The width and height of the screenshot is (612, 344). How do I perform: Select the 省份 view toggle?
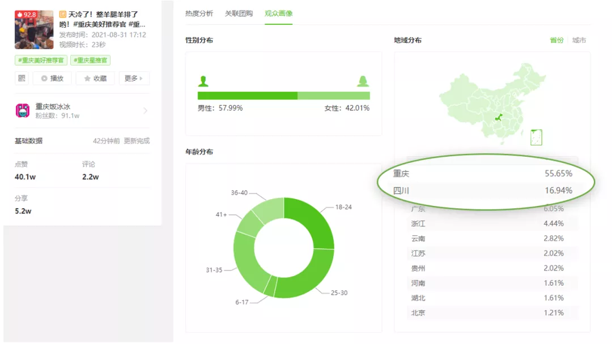[x=557, y=40]
